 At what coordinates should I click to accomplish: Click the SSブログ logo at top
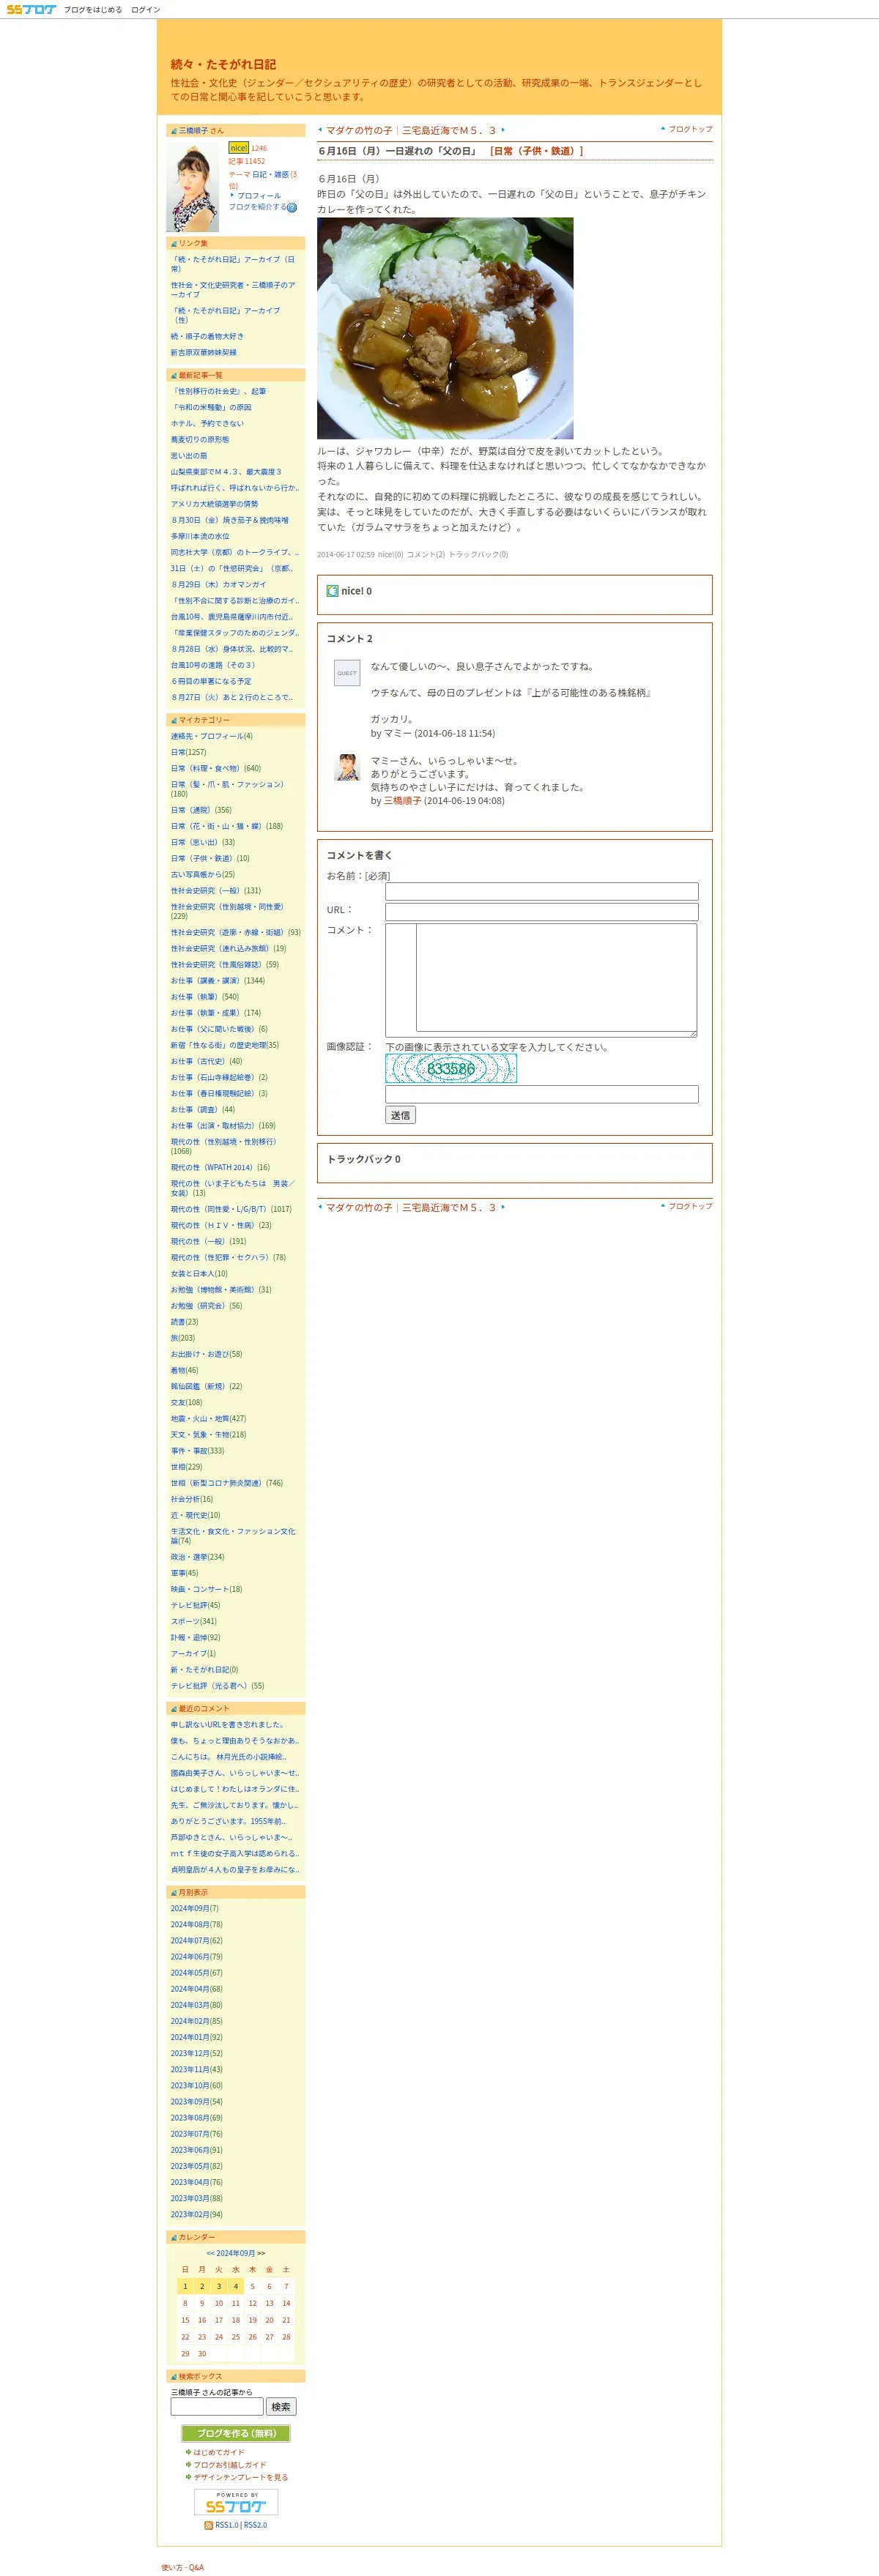tap(31, 9)
